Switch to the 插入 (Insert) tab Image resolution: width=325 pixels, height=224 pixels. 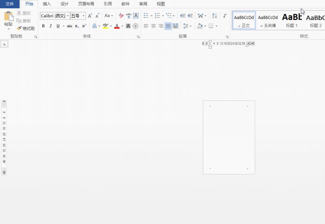tap(47, 4)
